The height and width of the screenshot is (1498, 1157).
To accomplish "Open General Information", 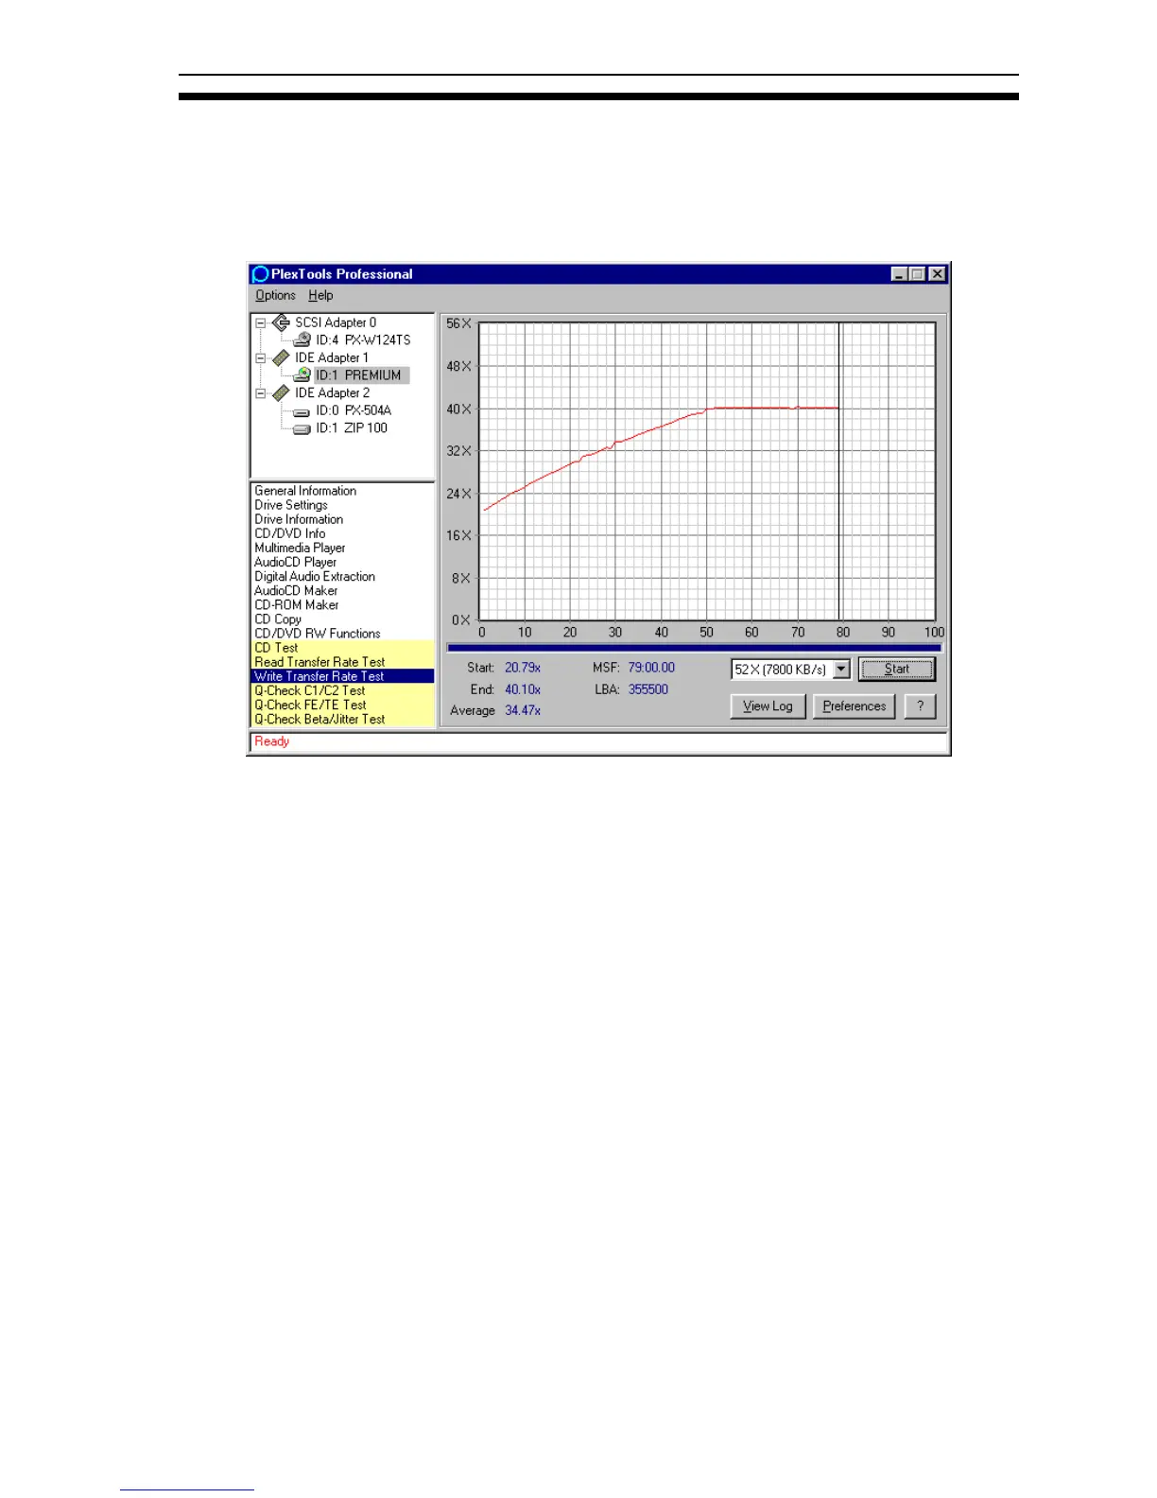I will click(305, 491).
